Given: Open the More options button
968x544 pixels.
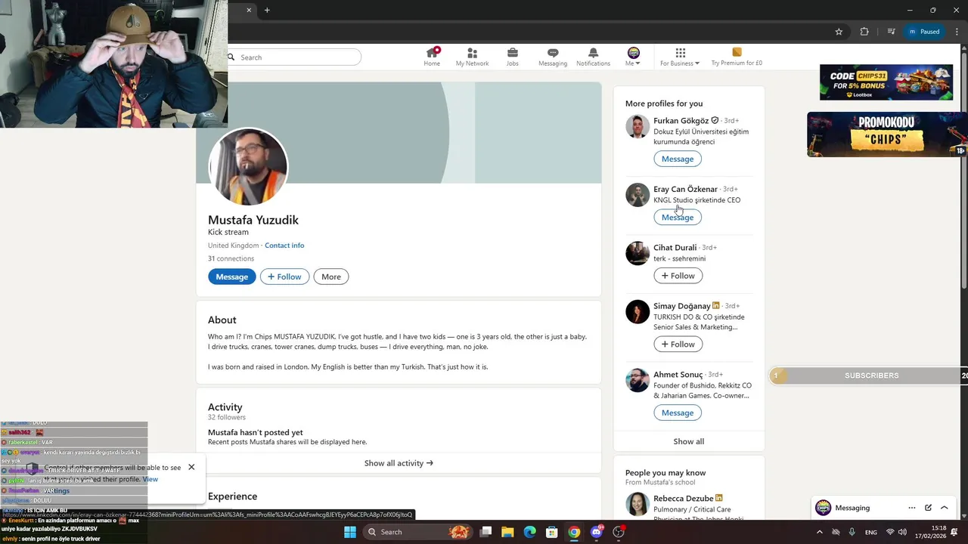Looking at the screenshot, I should (331, 277).
